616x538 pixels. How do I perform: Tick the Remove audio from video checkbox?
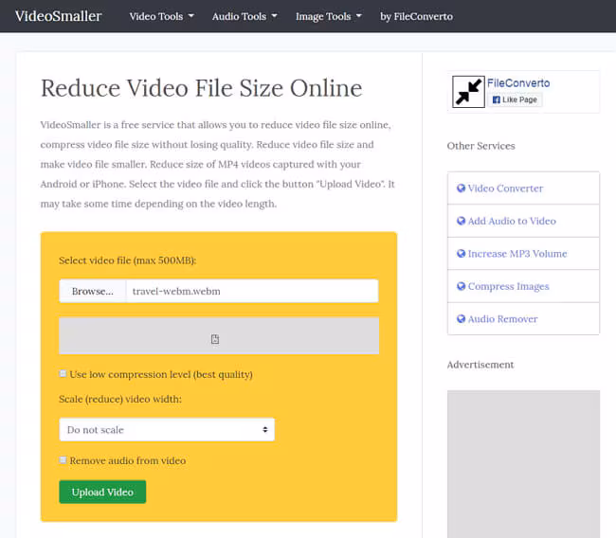pyautogui.click(x=63, y=459)
